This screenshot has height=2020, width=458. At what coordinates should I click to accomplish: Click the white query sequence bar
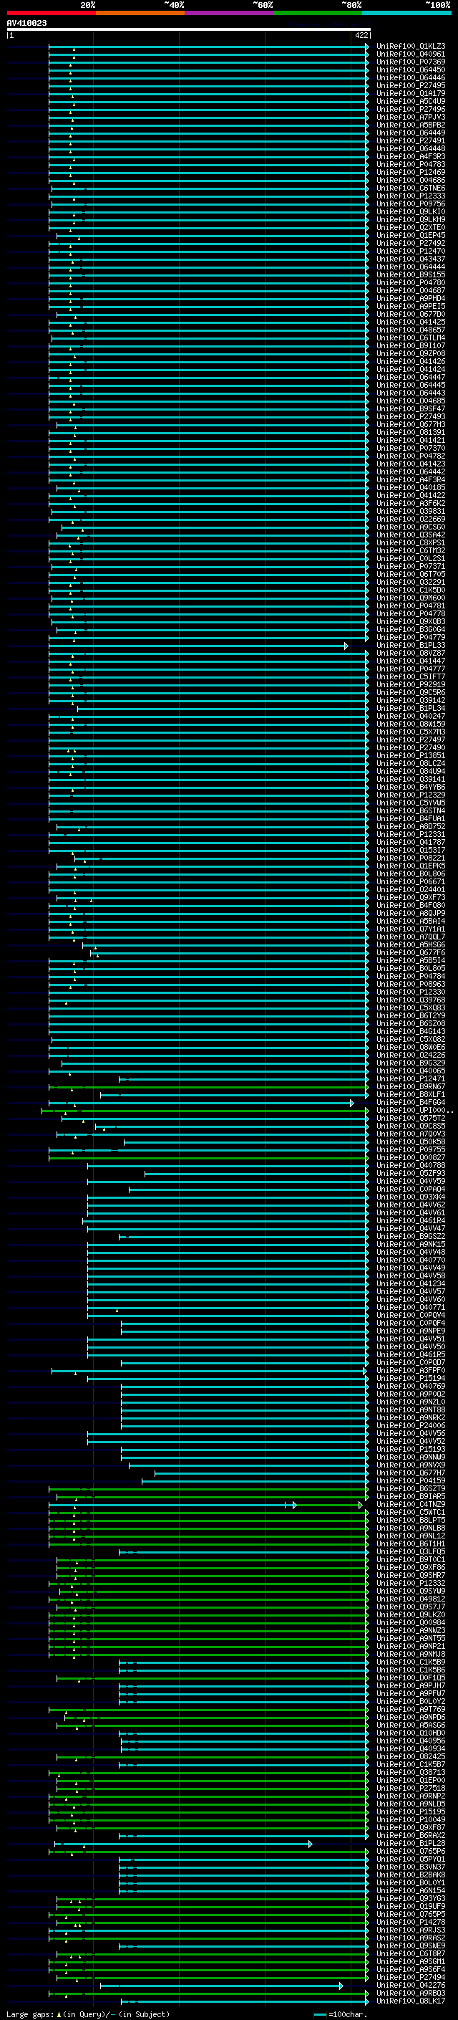click(189, 30)
